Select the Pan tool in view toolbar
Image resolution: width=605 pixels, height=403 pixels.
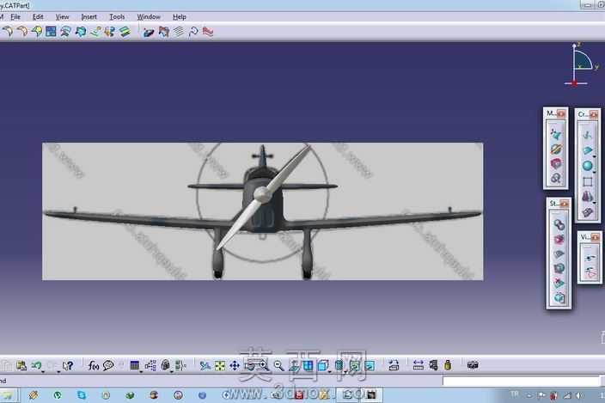coord(235,365)
